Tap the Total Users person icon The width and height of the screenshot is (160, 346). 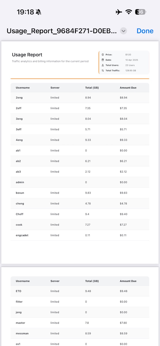[103, 65]
